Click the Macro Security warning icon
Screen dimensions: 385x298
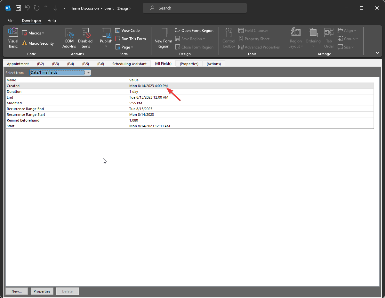pos(25,43)
